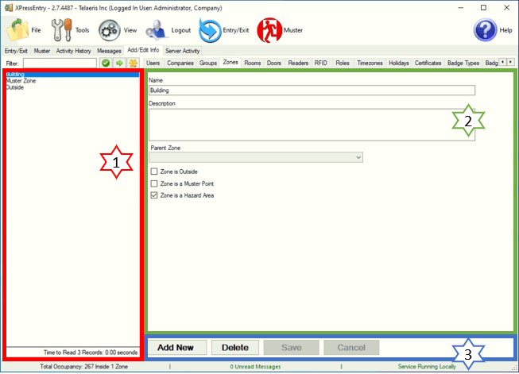Switch to the Readers sub-tab

(x=298, y=63)
